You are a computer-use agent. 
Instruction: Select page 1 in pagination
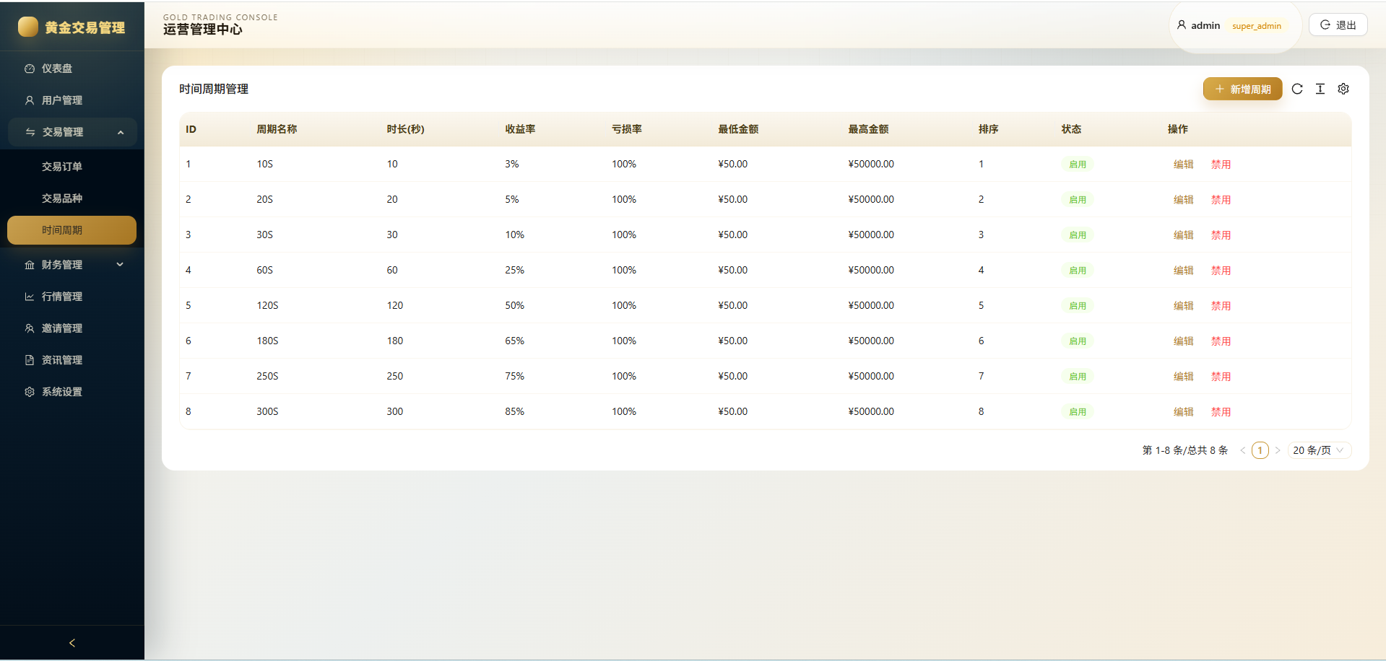[1260, 450]
